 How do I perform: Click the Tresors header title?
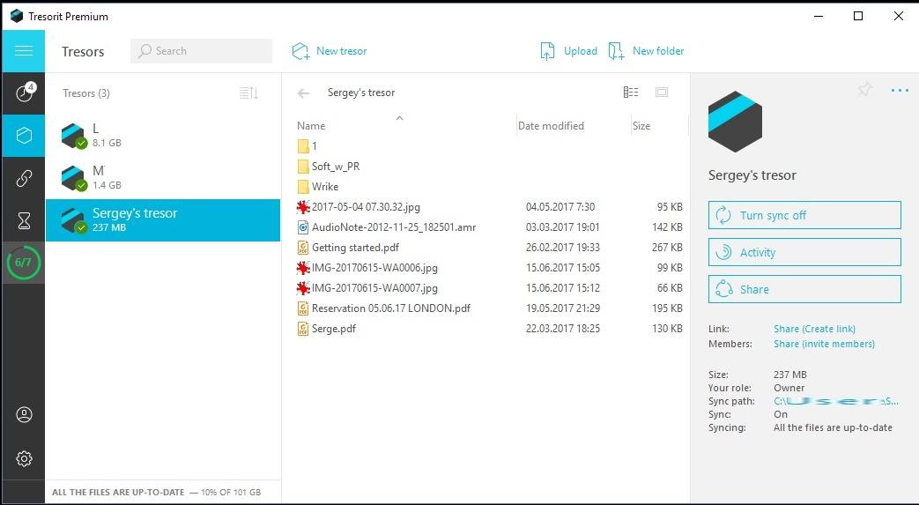click(x=83, y=52)
